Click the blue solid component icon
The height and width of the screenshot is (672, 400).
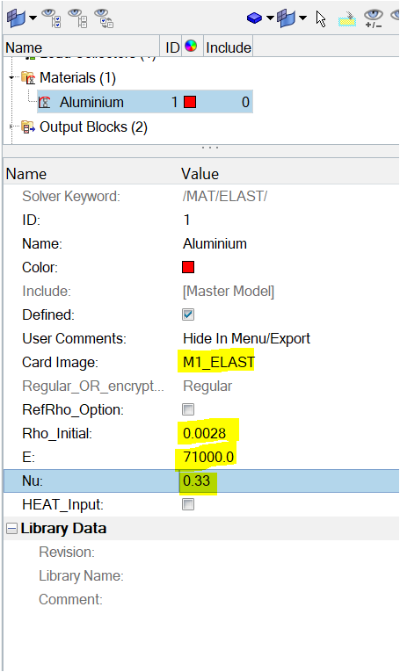254,18
